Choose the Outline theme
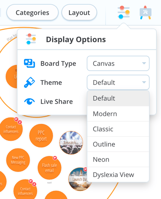161x199 pixels. (x=118, y=144)
